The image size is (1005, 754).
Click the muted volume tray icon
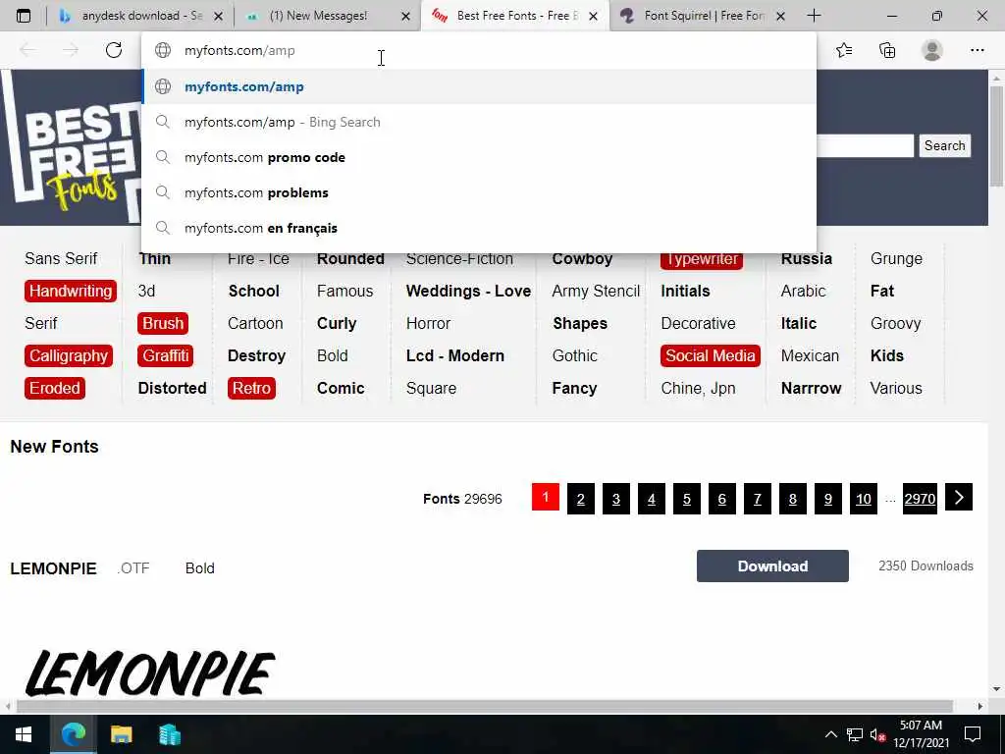[877, 734]
